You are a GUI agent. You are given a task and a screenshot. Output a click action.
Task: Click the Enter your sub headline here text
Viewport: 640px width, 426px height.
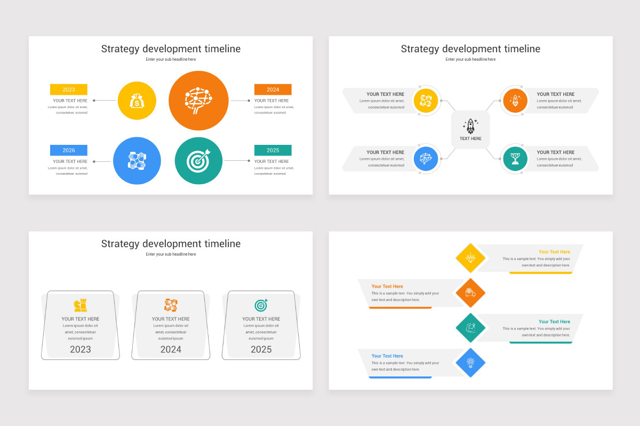[x=171, y=59]
